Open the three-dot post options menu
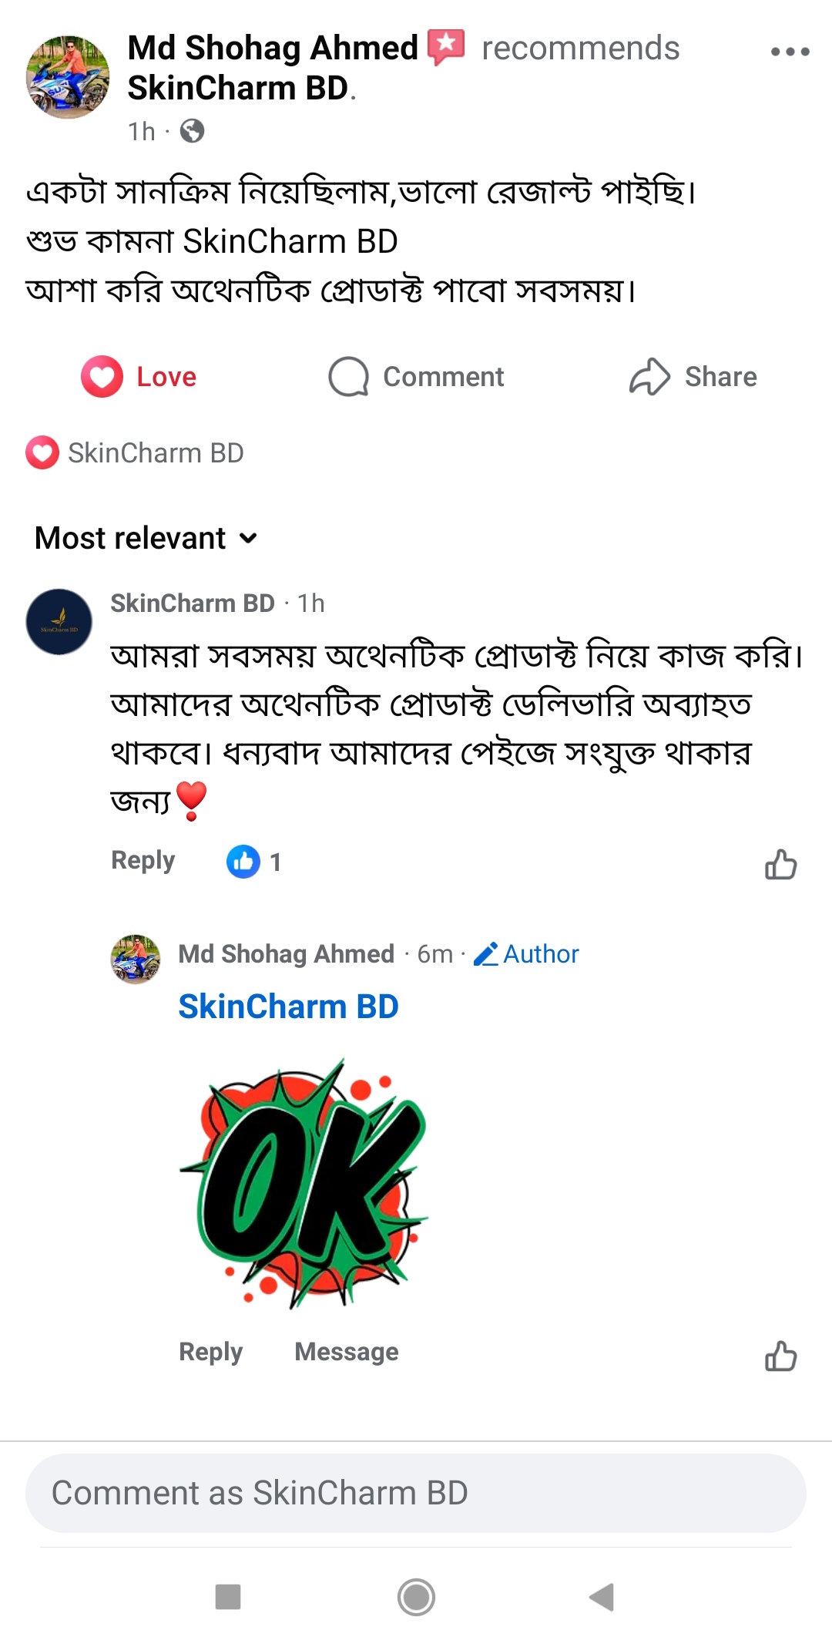The width and height of the screenshot is (832, 1647). point(790,52)
